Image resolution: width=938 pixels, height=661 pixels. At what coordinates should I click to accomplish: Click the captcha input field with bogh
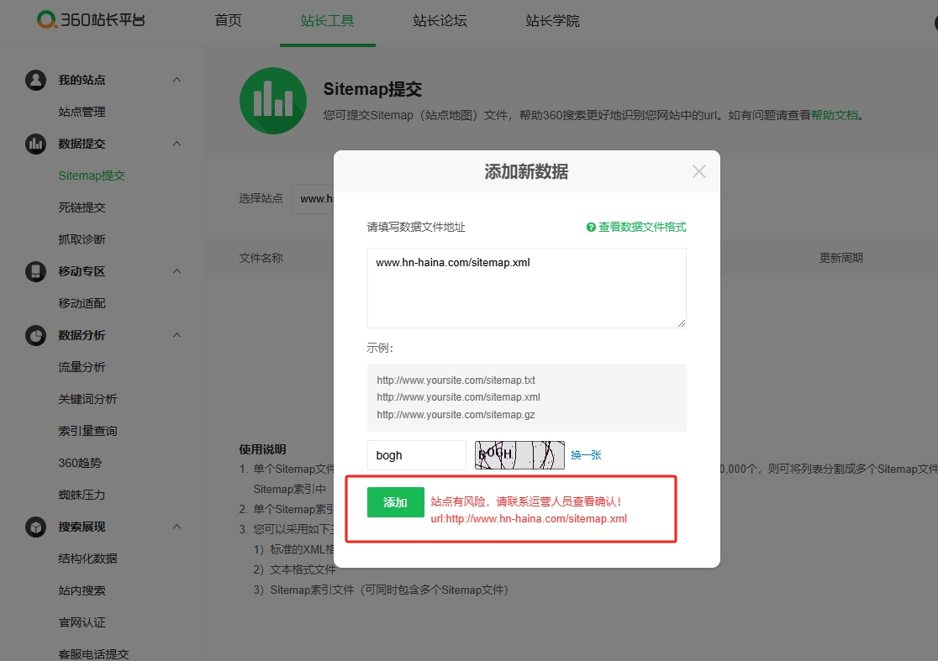(x=416, y=455)
